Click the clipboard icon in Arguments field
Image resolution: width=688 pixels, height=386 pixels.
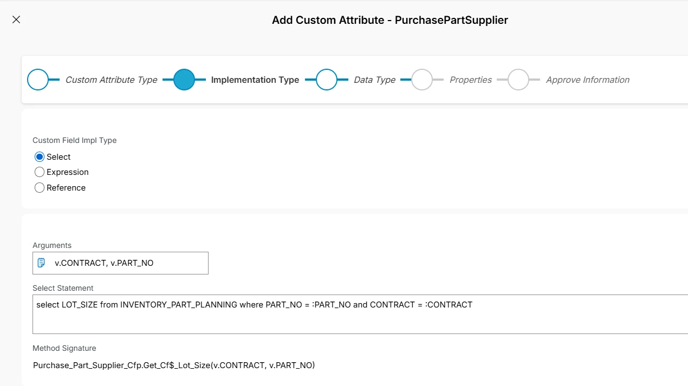coord(41,263)
